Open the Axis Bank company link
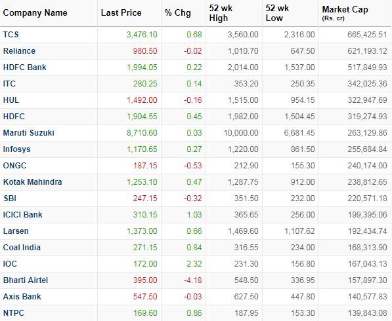Image resolution: width=392 pixels, height=321 pixels. [22, 297]
